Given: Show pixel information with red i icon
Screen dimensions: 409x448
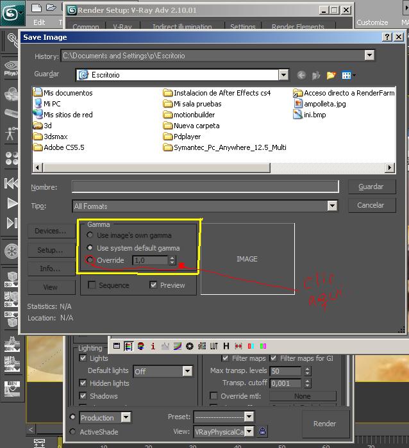Looking at the screenshot, I should click(153, 346).
